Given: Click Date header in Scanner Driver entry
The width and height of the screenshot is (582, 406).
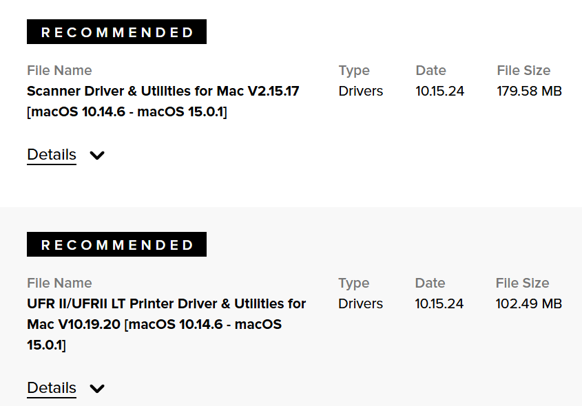Looking at the screenshot, I should click(430, 70).
